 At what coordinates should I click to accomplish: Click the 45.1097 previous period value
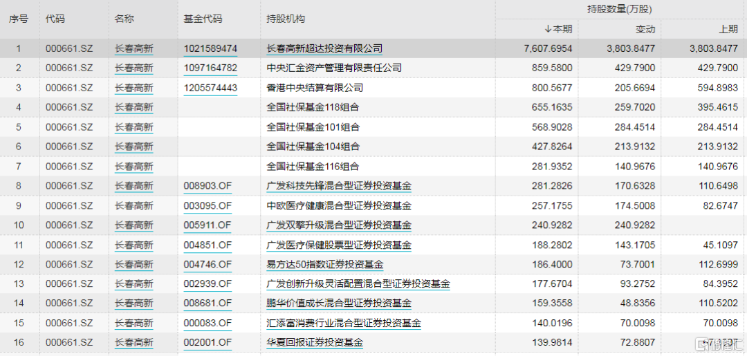click(720, 245)
